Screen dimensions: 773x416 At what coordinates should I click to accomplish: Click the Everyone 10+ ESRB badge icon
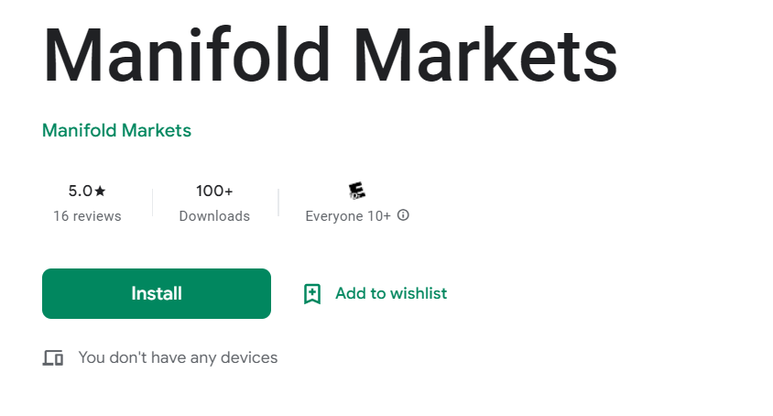tap(357, 191)
